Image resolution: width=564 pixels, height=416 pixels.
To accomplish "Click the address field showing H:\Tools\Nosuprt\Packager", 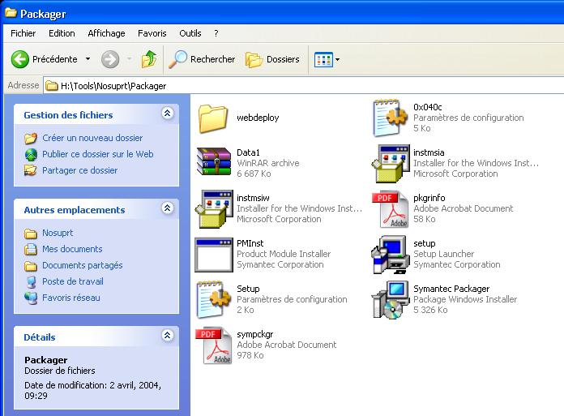I will pos(304,86).
